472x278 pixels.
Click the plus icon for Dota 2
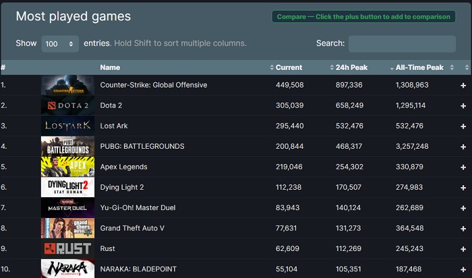(x=463, y=106)
